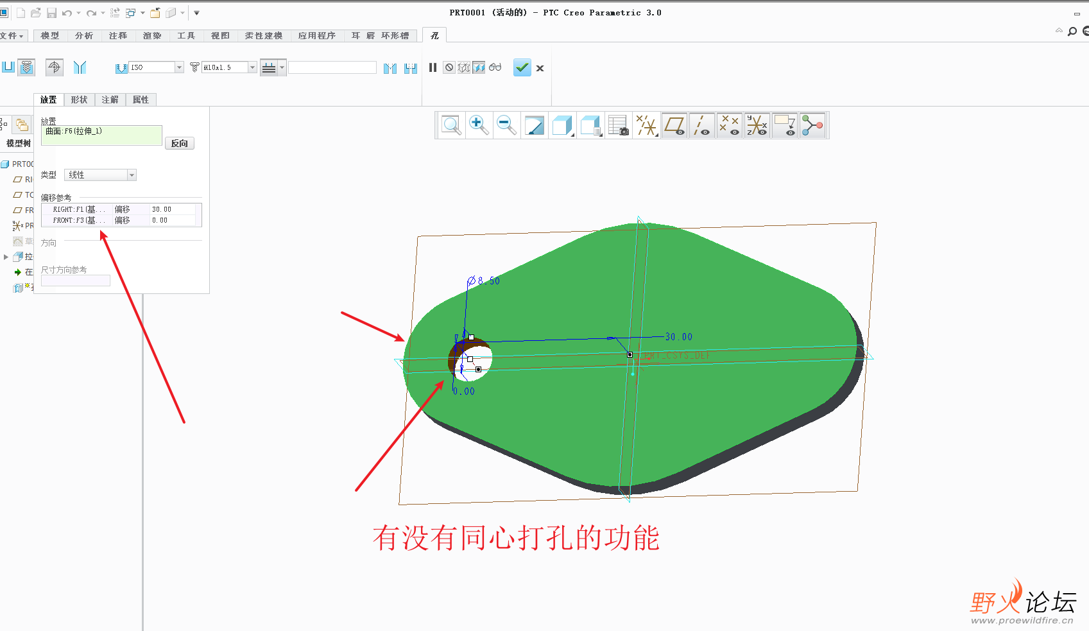Open the 分析 ribbon tab

click(84, 36)
